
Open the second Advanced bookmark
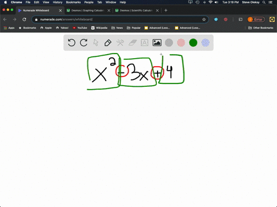[x=188, y=28]
